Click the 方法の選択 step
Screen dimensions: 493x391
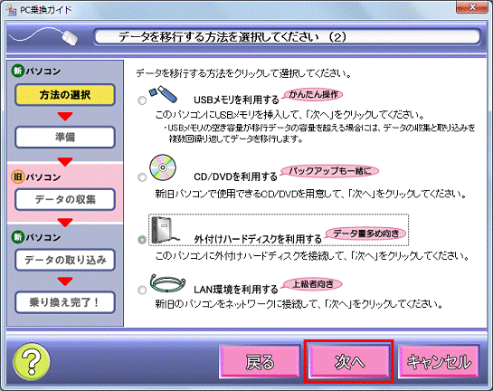click(65, 95)
